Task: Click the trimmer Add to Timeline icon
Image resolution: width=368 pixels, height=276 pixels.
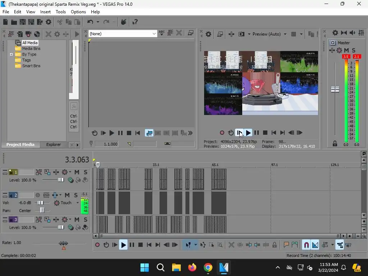Action: (149, 133)
